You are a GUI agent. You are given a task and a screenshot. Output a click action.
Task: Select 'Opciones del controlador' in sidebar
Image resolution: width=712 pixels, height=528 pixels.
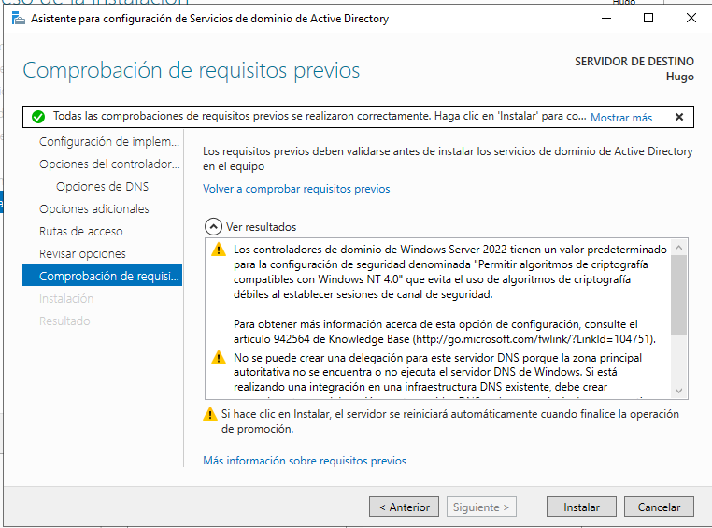107,164
